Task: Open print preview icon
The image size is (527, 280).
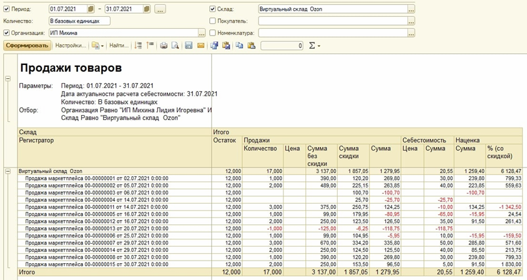Action: tap(175, 46)
